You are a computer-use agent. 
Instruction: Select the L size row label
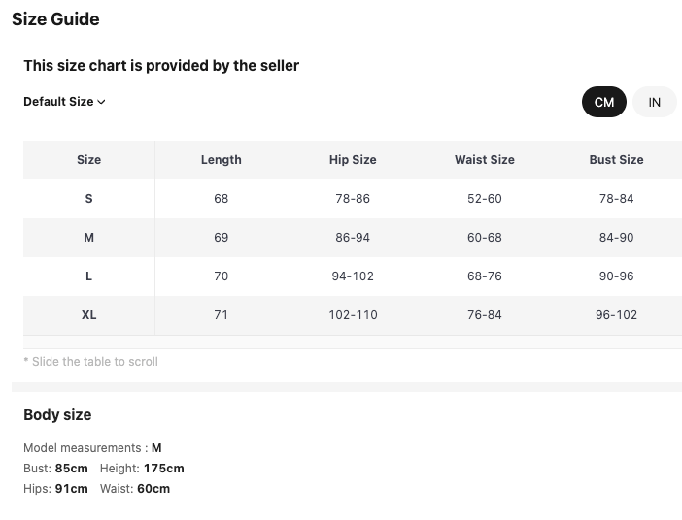(88, 276)
